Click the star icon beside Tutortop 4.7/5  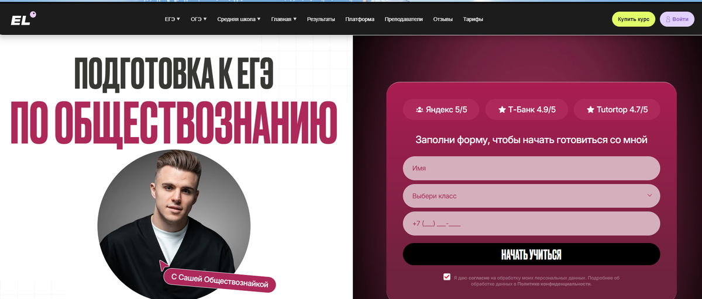point(590,109)
